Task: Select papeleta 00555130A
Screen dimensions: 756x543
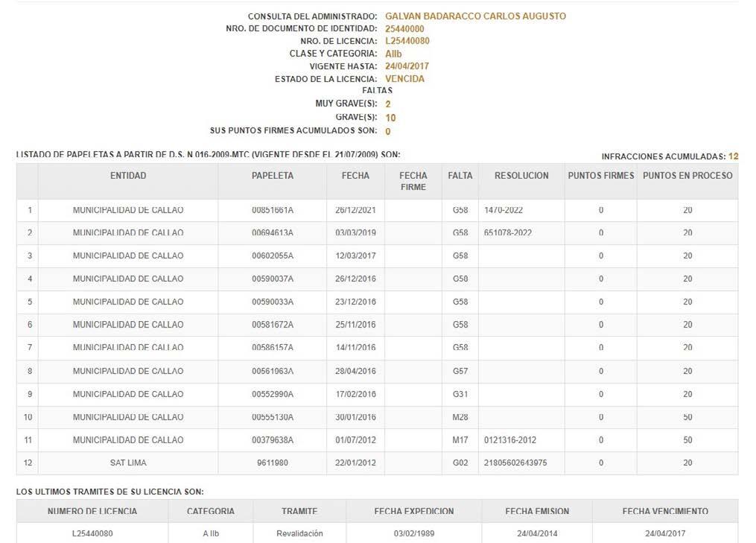Action: pyautogui.click(x=273, y=417)
